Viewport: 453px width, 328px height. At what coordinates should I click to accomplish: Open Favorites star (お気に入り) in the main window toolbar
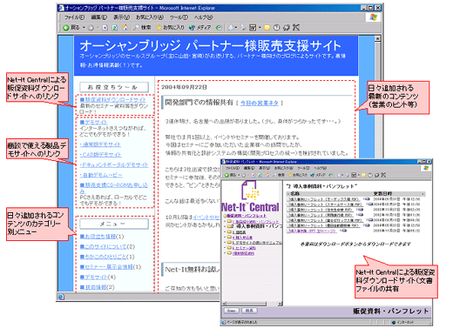click(x=170, y=28)
